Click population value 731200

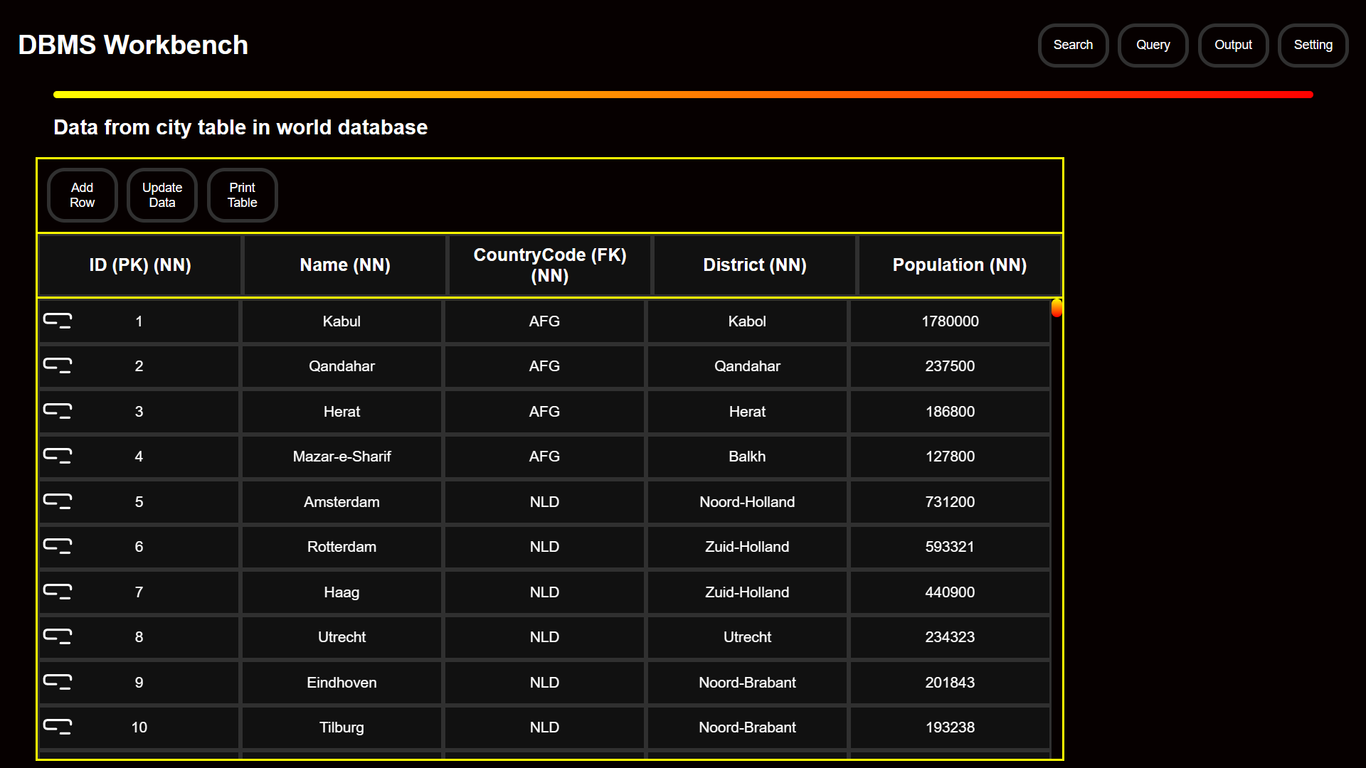pos(950,502)
